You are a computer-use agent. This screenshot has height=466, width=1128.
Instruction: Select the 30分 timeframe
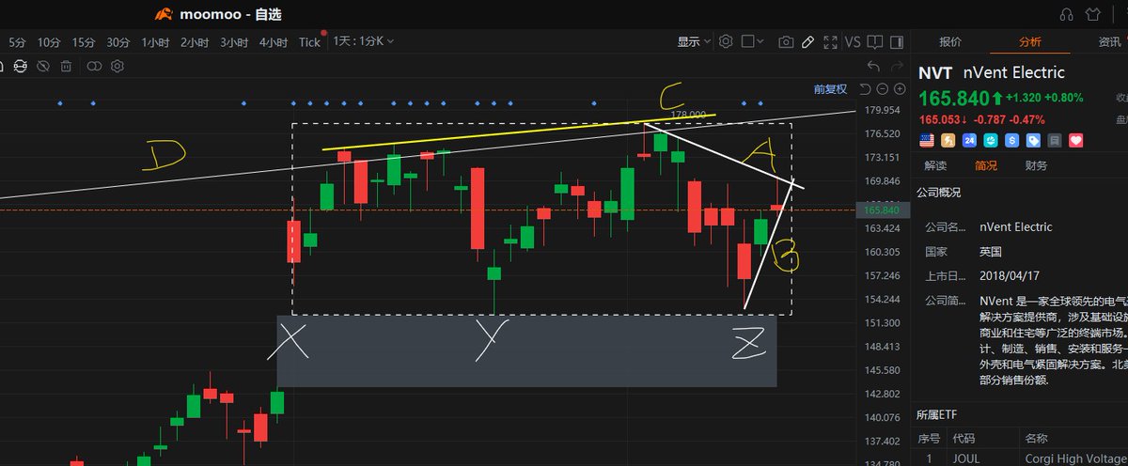point(118,42)
